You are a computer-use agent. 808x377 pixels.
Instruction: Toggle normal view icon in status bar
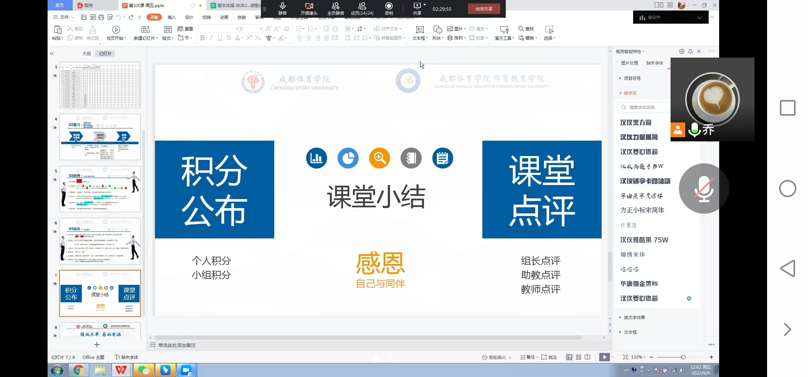click(x=569, y=357)
